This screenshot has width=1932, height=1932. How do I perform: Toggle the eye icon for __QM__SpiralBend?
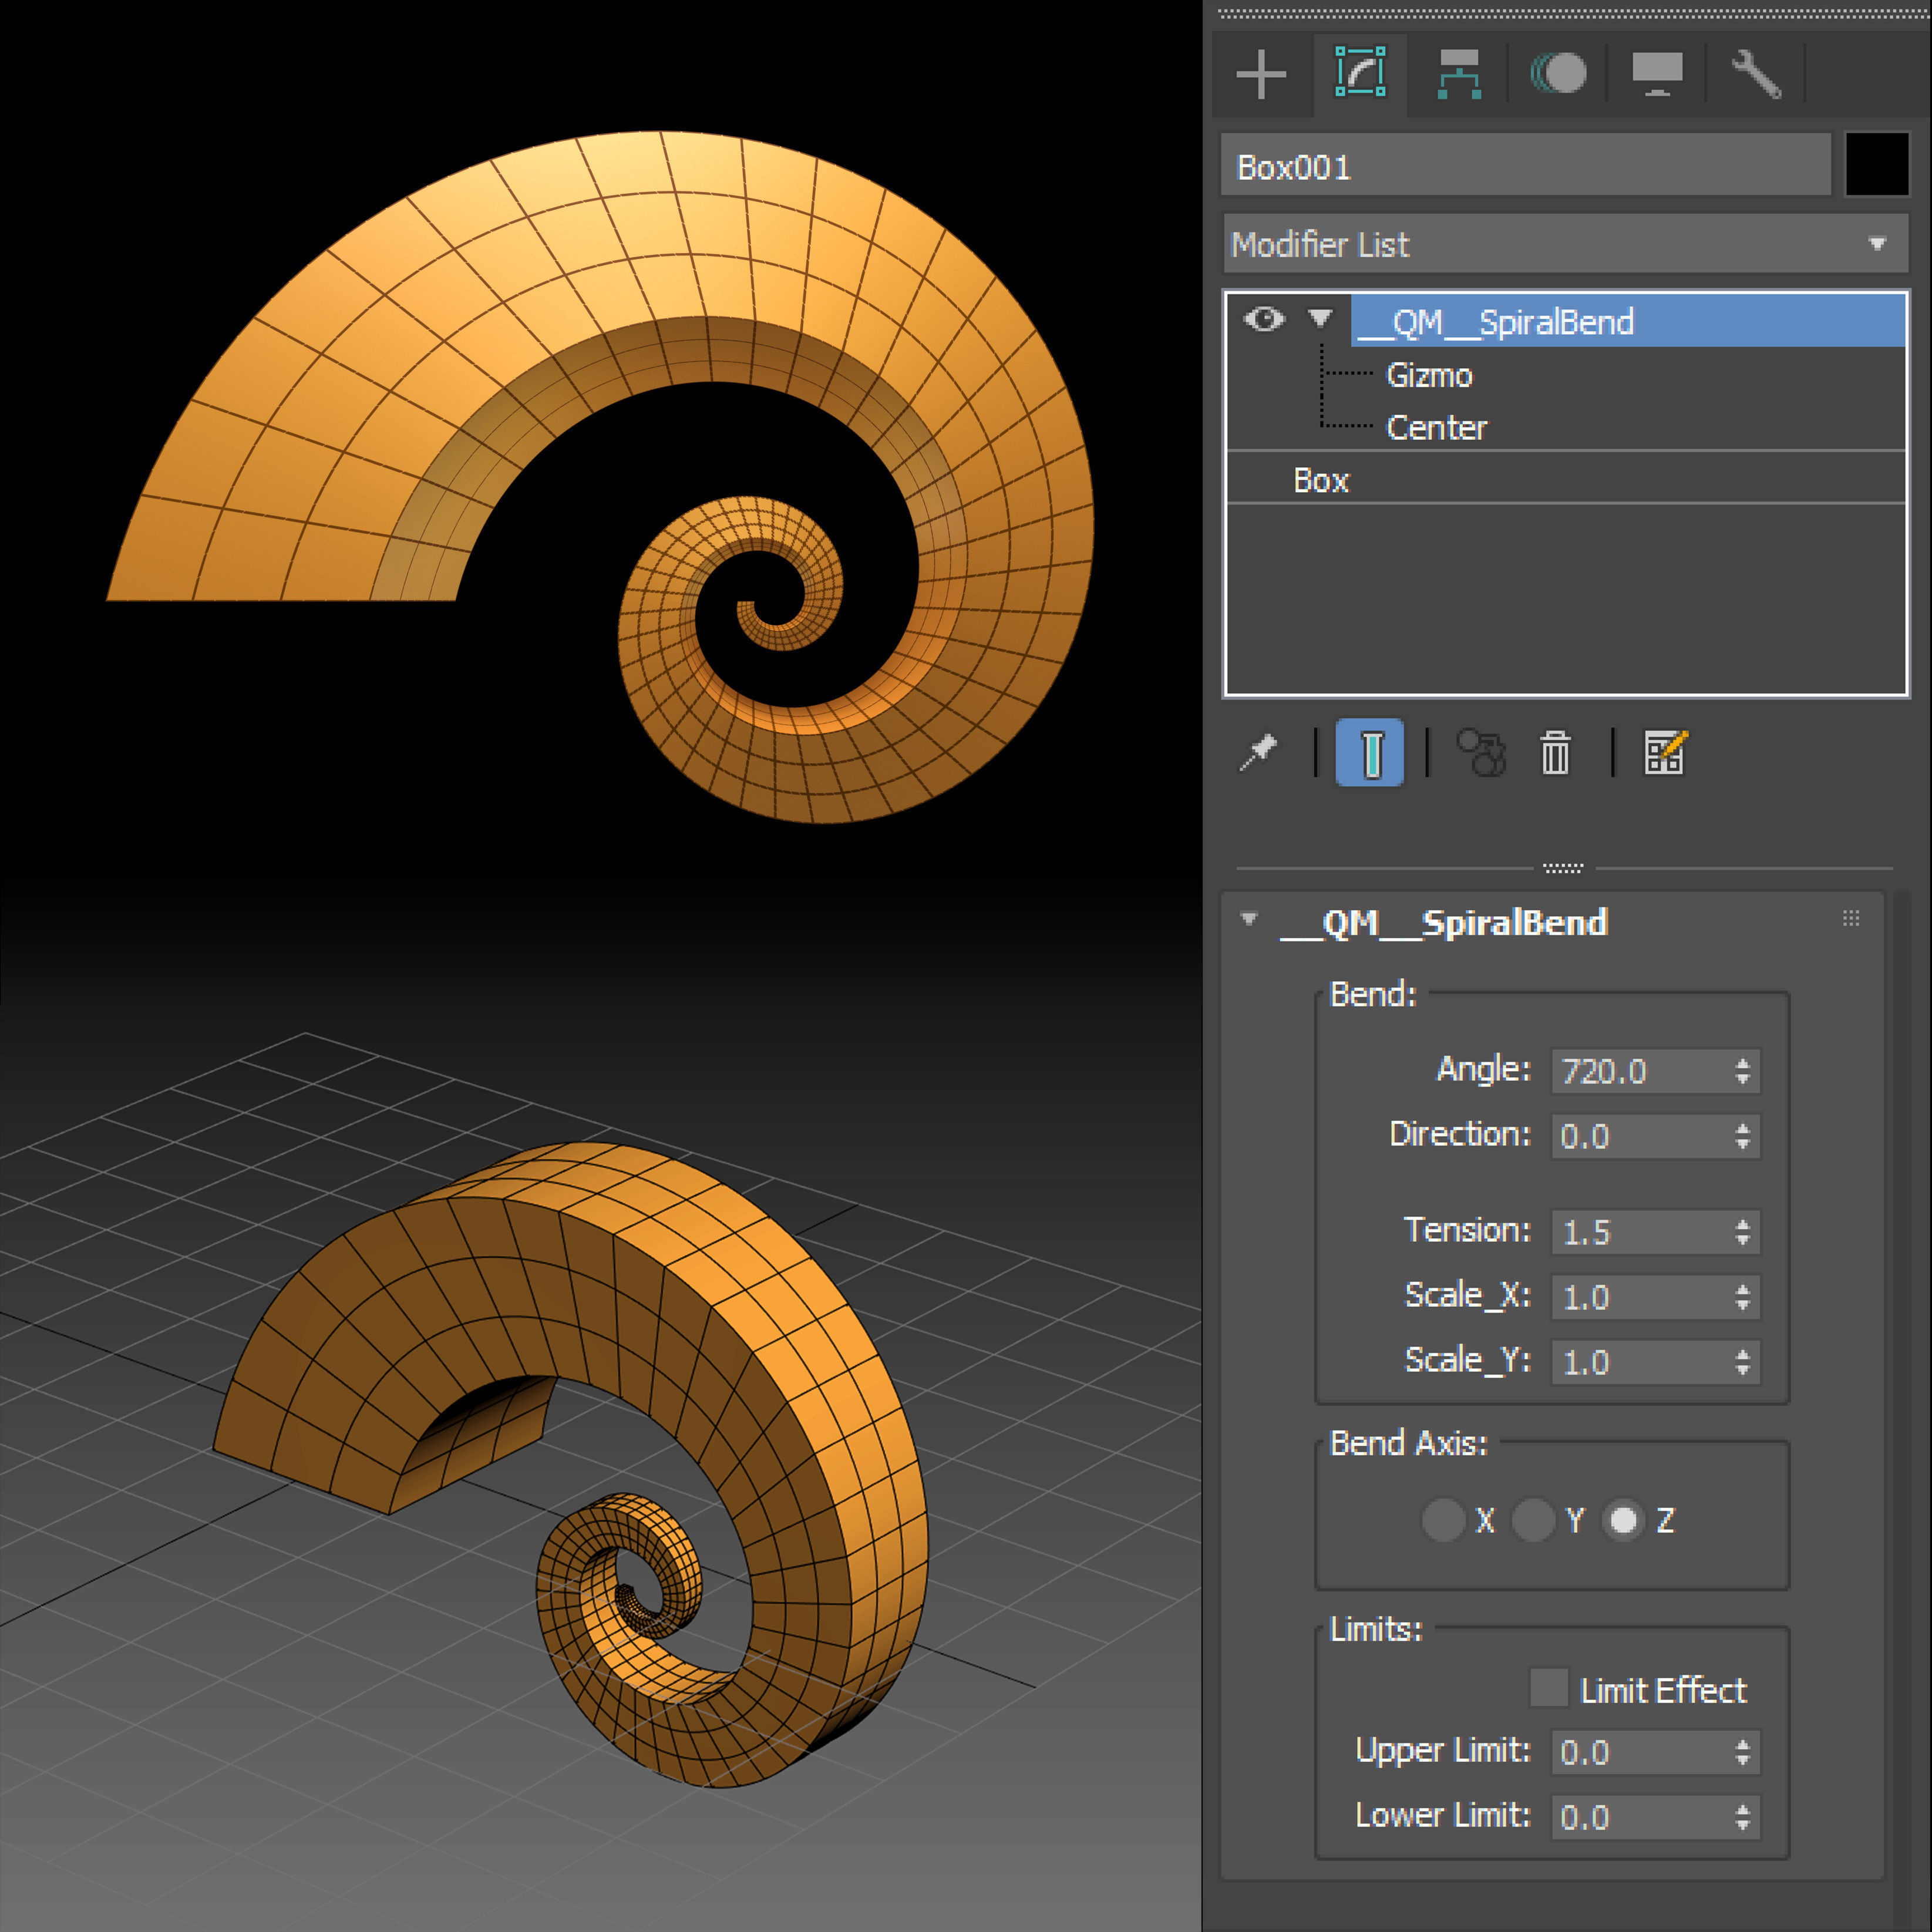tap(1264, 319)
